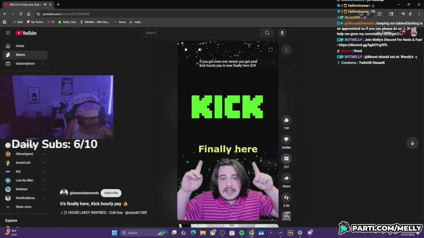
Task: Open File Explorer from the taskbar
Action: pos(203,233)
